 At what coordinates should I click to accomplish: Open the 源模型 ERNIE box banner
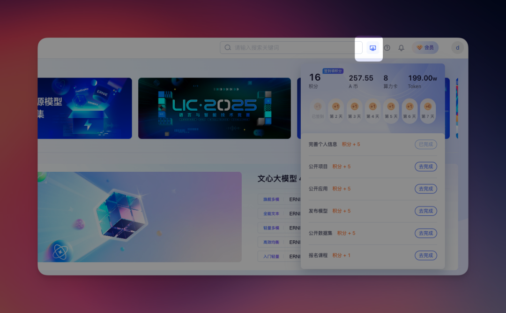click(x=85, y=108)
